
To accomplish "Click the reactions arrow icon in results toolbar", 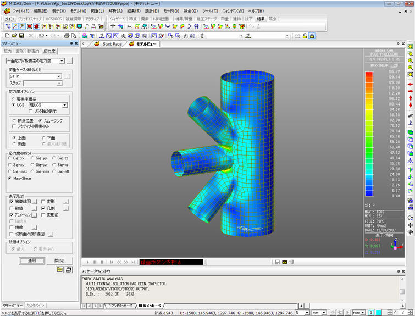I will (113, 26).
